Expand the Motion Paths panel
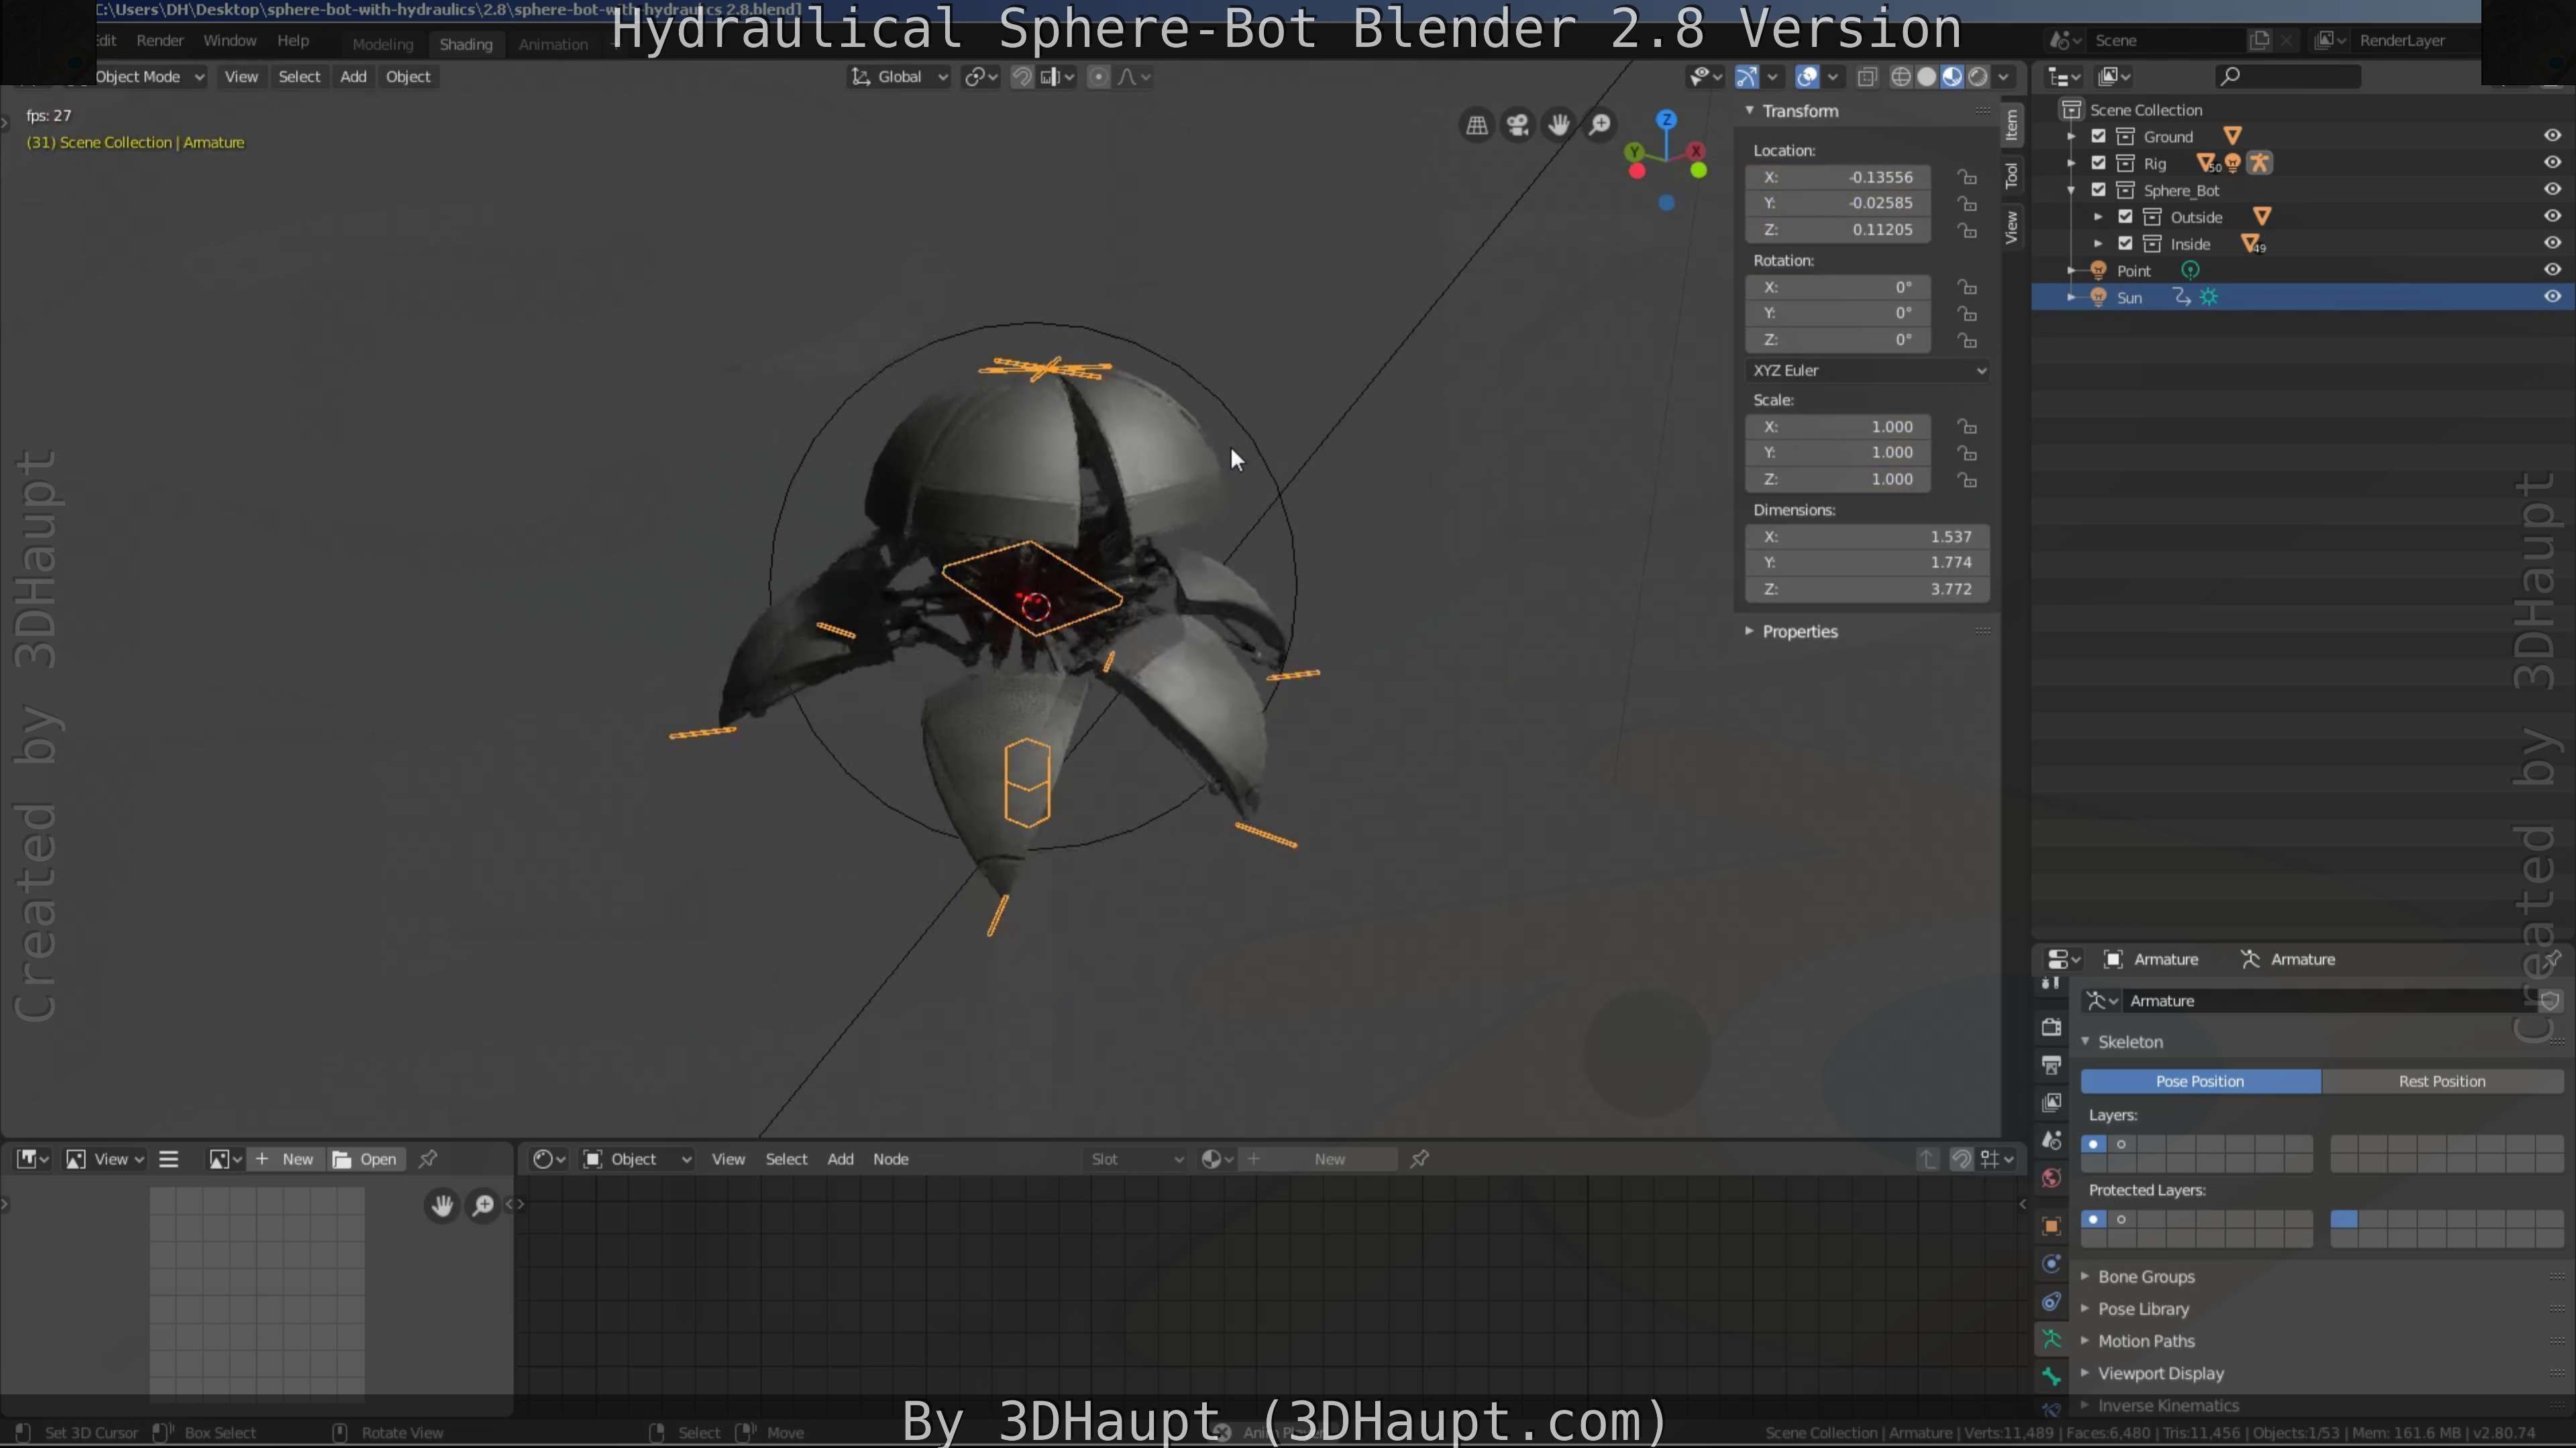This screenshot has height=1448, width=2576. (2085, 1341)
